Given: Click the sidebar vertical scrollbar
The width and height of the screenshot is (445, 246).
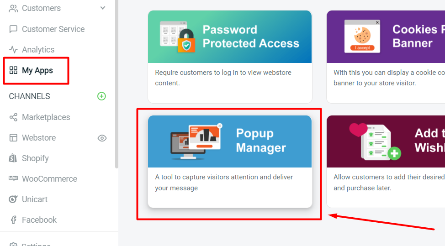Looking at the screenshot, I should click(x=117, y=84).
